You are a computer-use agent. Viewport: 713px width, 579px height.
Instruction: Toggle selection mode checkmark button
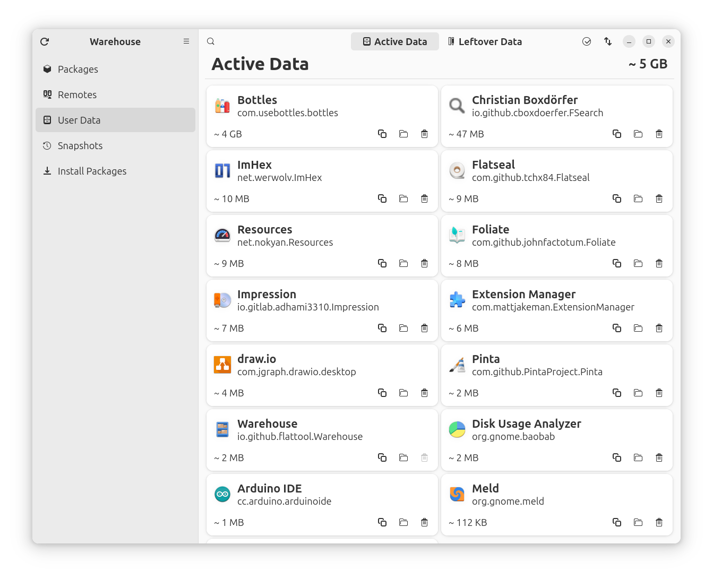(587, 41)
